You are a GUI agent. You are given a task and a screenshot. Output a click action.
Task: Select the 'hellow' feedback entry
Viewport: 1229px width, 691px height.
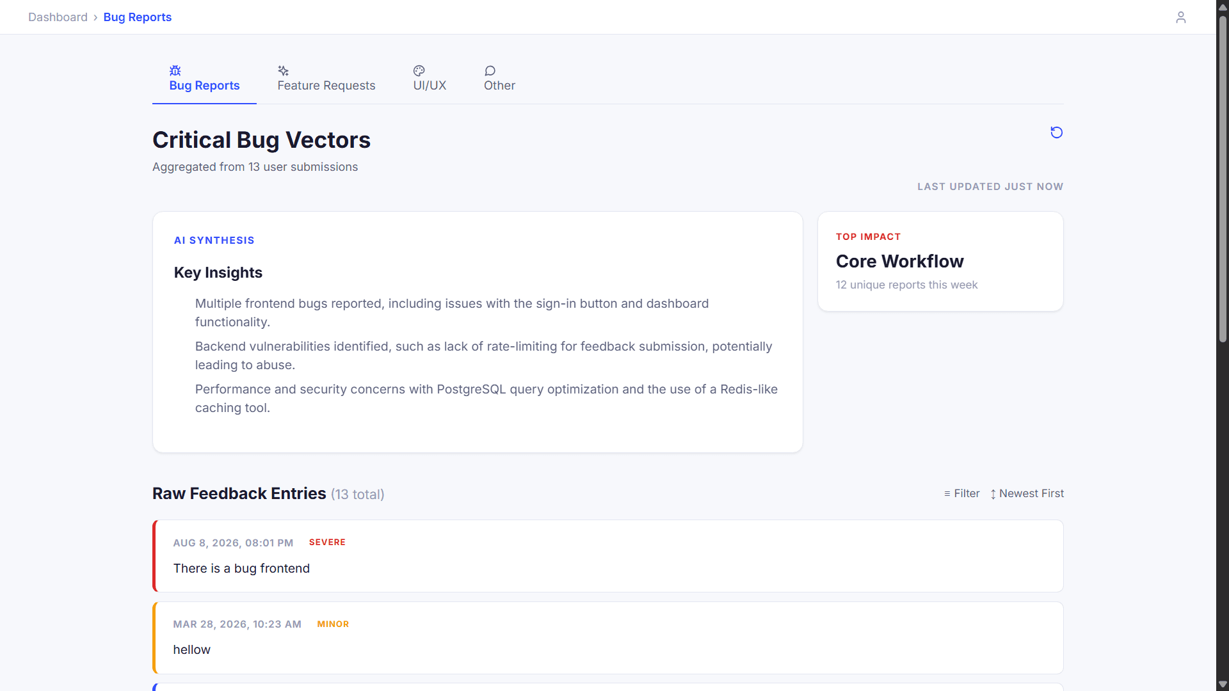coord(608,638)
